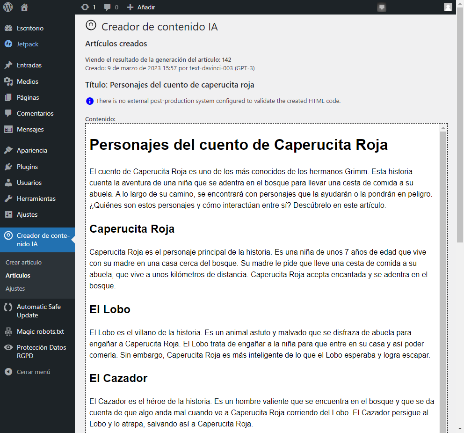Click the page scroll down arrow
464x433 pixels.
coord(460,429)
